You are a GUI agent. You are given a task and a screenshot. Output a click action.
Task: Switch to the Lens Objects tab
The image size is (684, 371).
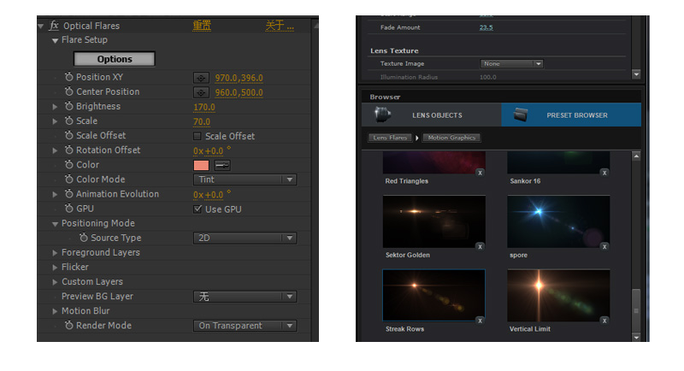tap(432, 115)
